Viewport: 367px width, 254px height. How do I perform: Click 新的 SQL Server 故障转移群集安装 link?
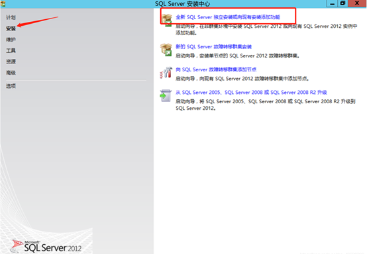click(x=213, y=47)
